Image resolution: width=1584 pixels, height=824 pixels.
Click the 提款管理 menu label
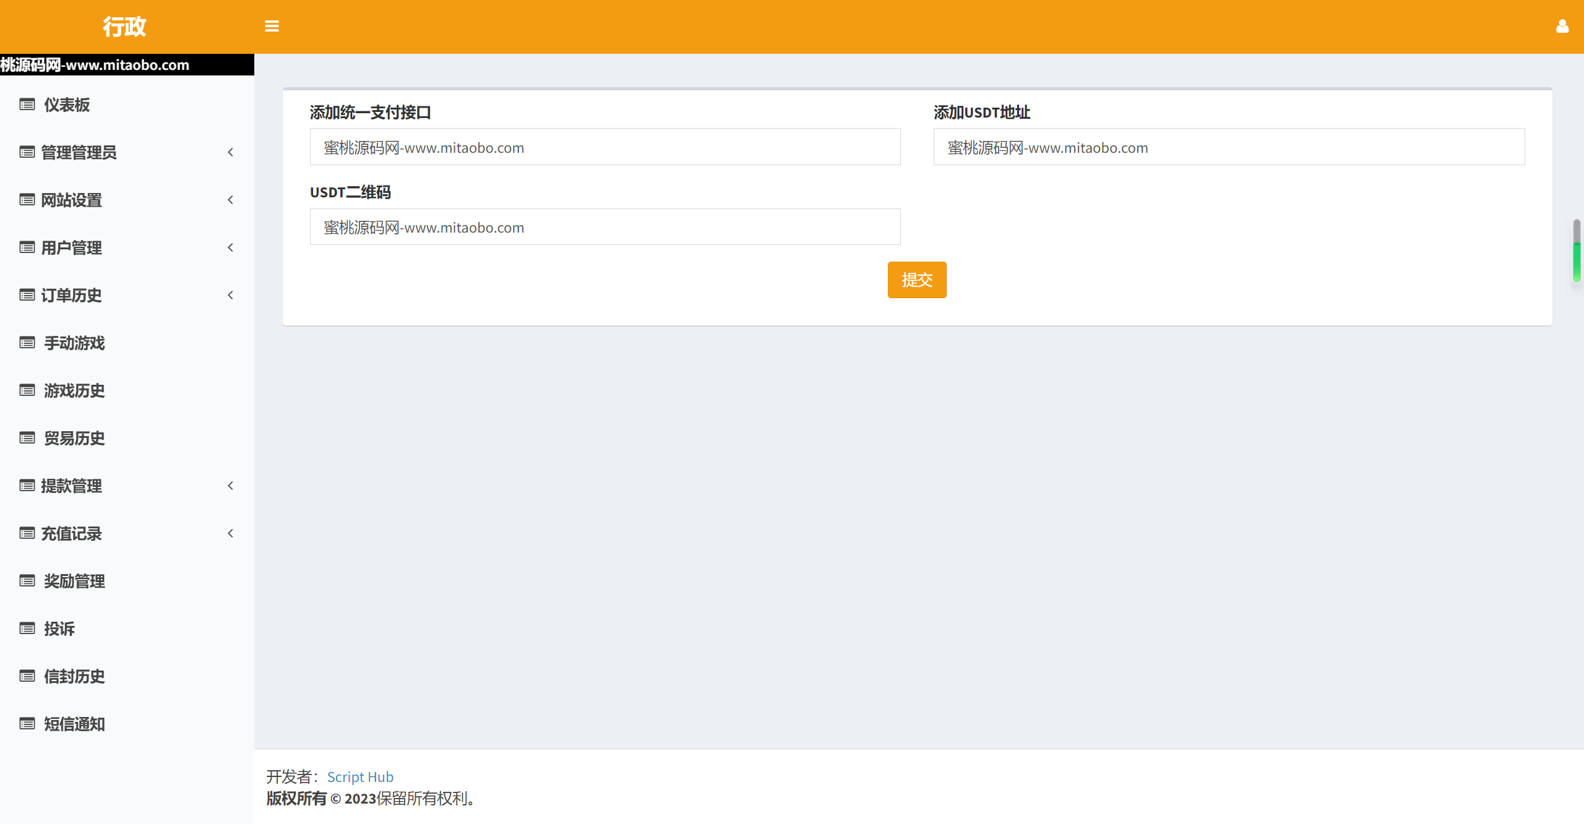coord(71,486)
